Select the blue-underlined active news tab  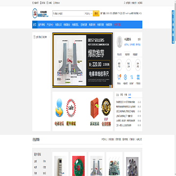(x=130, y=95)
